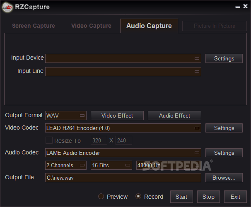
Task: Click the resize width field showing 320
Action: click(x=99, y=140)
